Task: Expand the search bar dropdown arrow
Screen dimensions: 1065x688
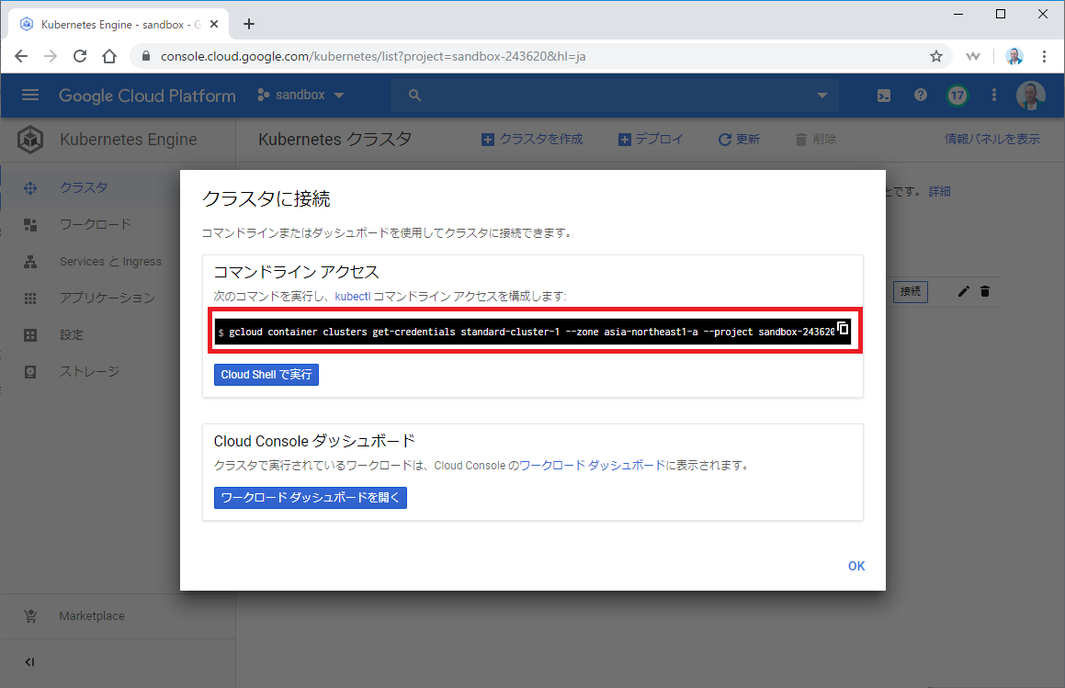Action: tap(821, 96)
